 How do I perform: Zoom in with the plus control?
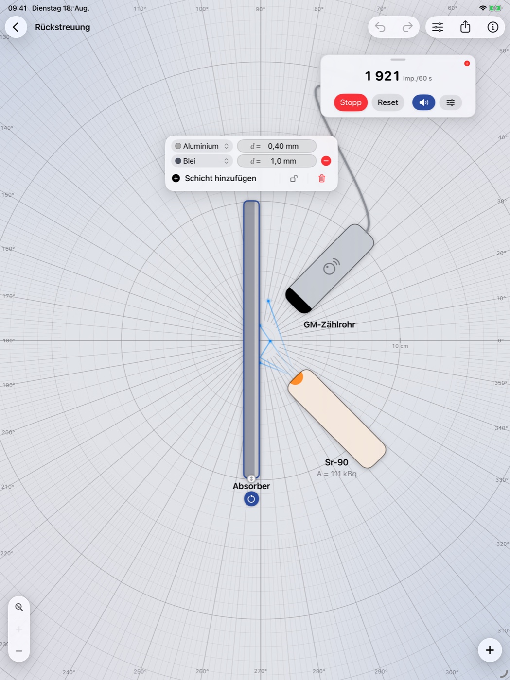(19, 629)
